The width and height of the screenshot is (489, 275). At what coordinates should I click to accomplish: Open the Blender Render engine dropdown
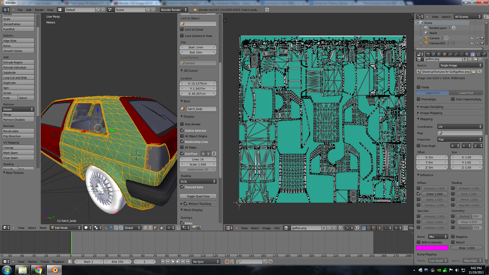[174, 10]
